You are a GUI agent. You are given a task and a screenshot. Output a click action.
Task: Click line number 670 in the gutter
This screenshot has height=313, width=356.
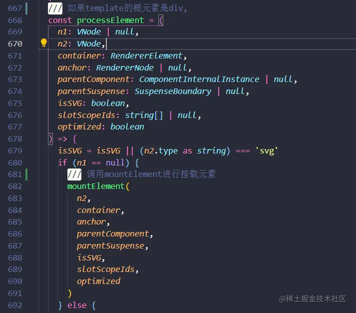[15, 43]
